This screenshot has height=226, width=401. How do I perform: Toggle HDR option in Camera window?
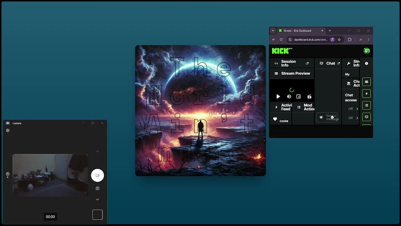[8, 175]
